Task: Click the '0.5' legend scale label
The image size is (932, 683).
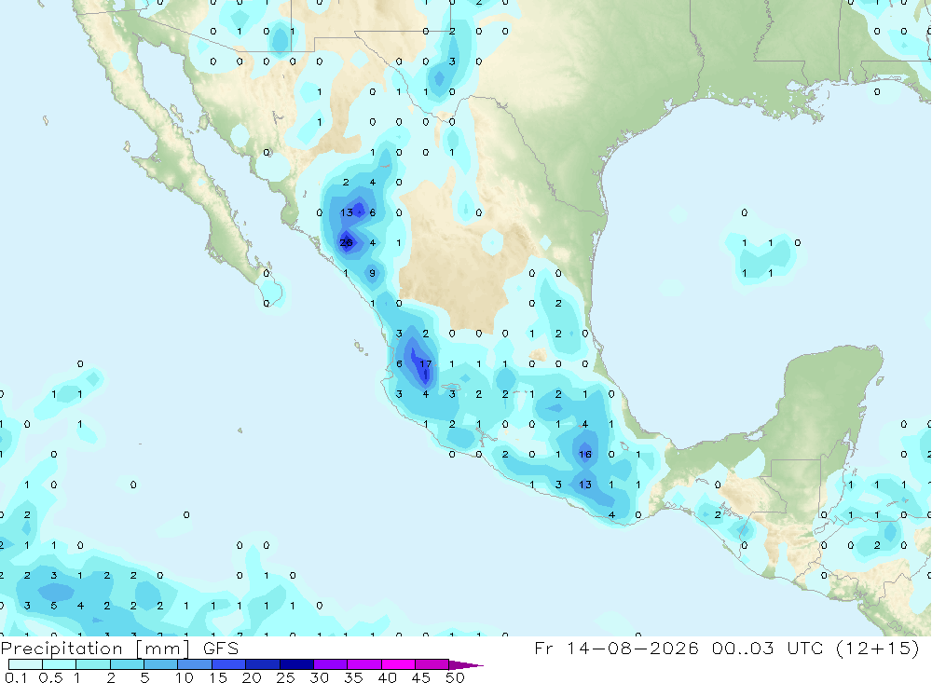Action: pos(50,677)
